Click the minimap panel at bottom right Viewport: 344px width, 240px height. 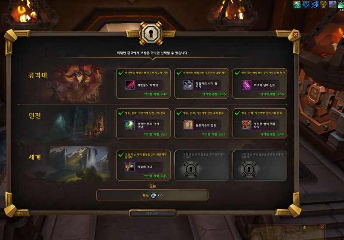point(286,232)
